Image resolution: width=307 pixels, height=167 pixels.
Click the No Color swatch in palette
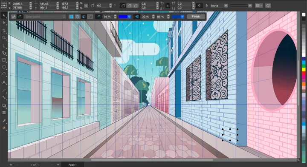click(x=304, y=14)
